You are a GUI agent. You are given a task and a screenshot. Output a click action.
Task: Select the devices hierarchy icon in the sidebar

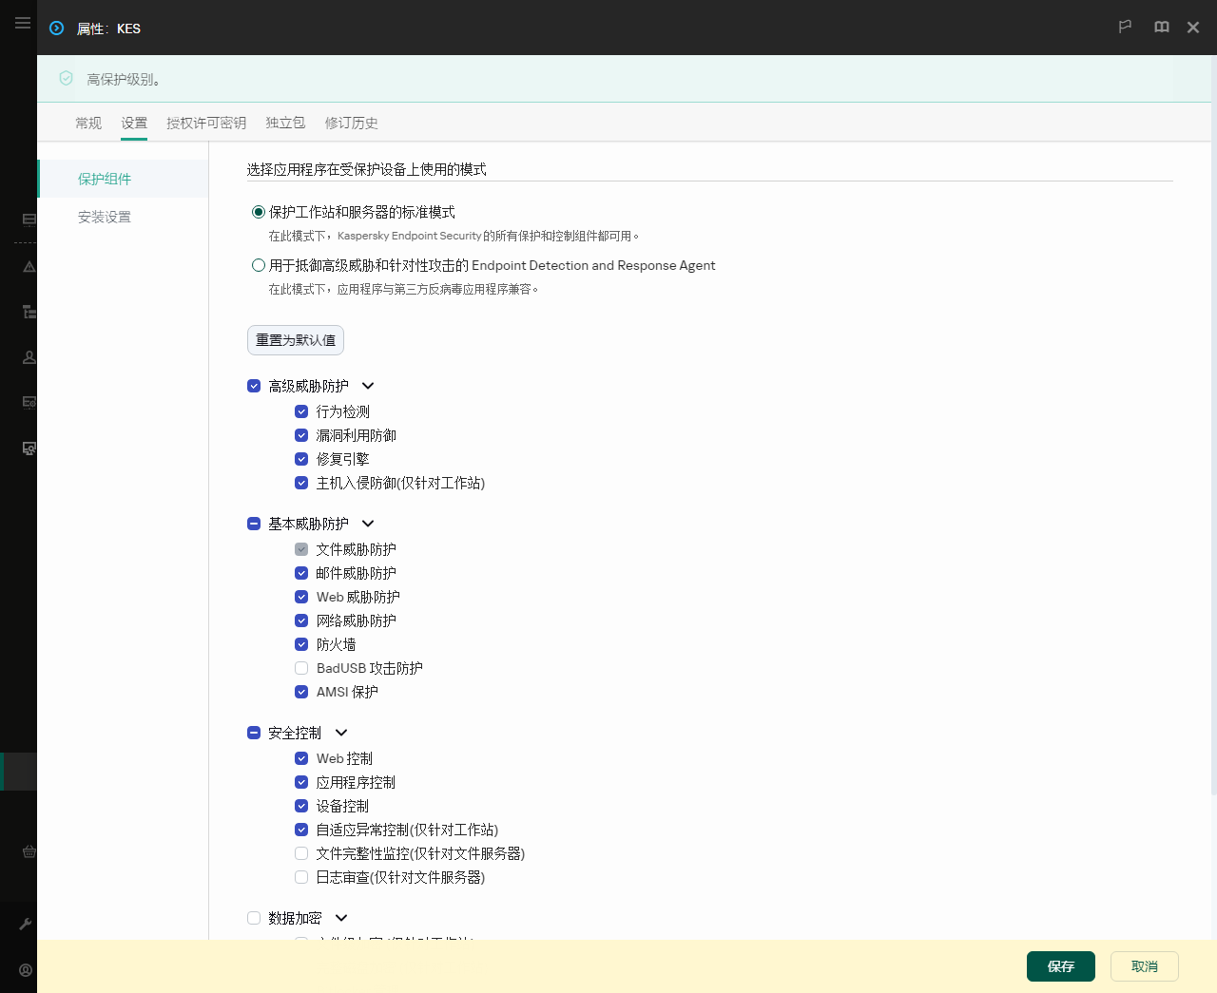tap(29, 312)
